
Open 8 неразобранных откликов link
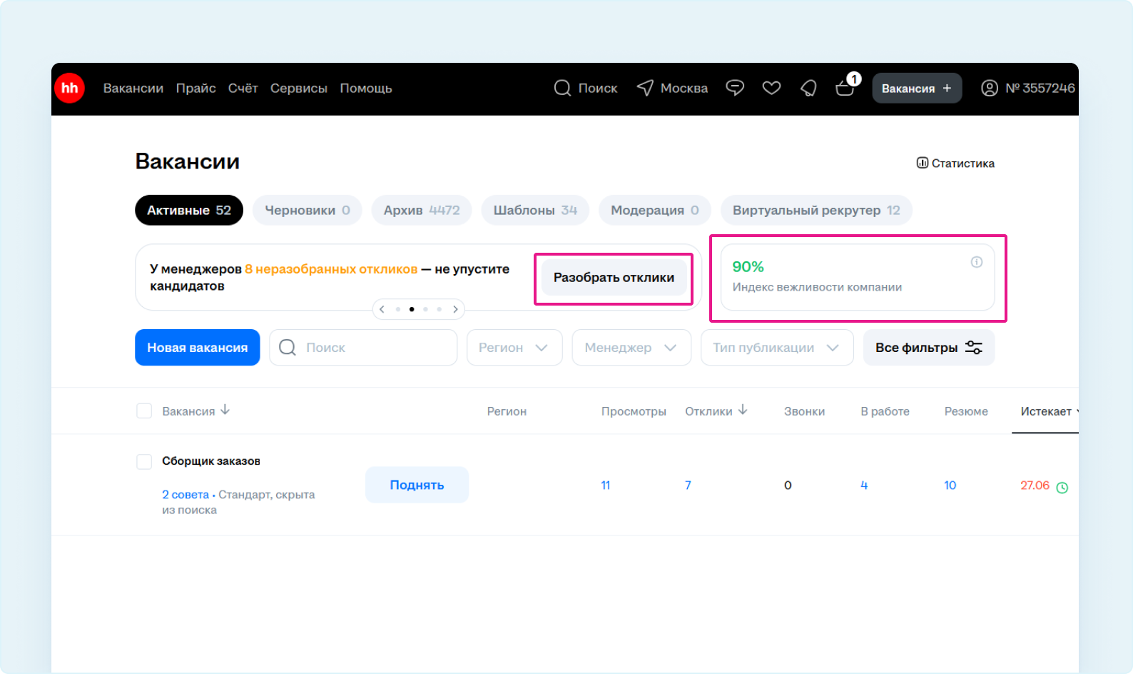(x=331, y=269)
